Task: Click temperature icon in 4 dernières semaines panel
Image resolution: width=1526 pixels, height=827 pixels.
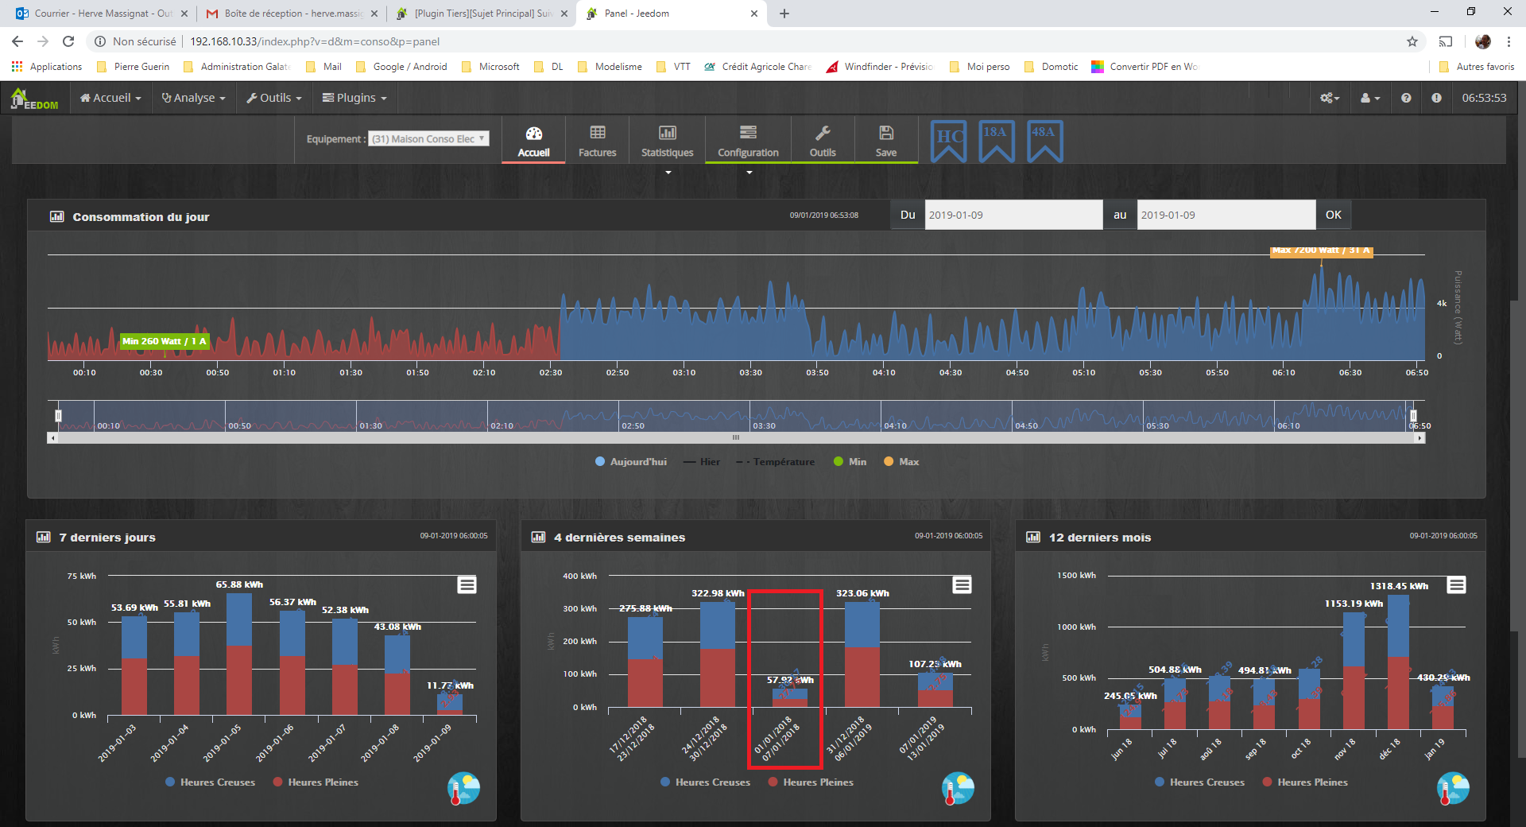Action: [x=958, y=788]
